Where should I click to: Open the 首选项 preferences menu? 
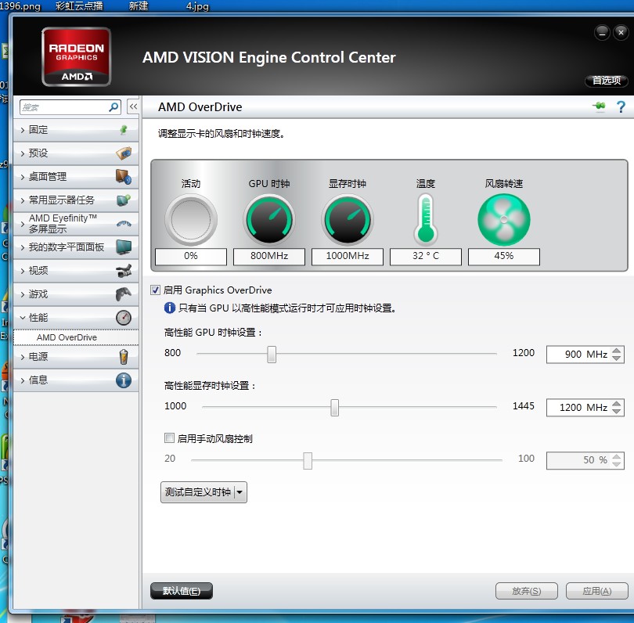[x=606, y=81]
